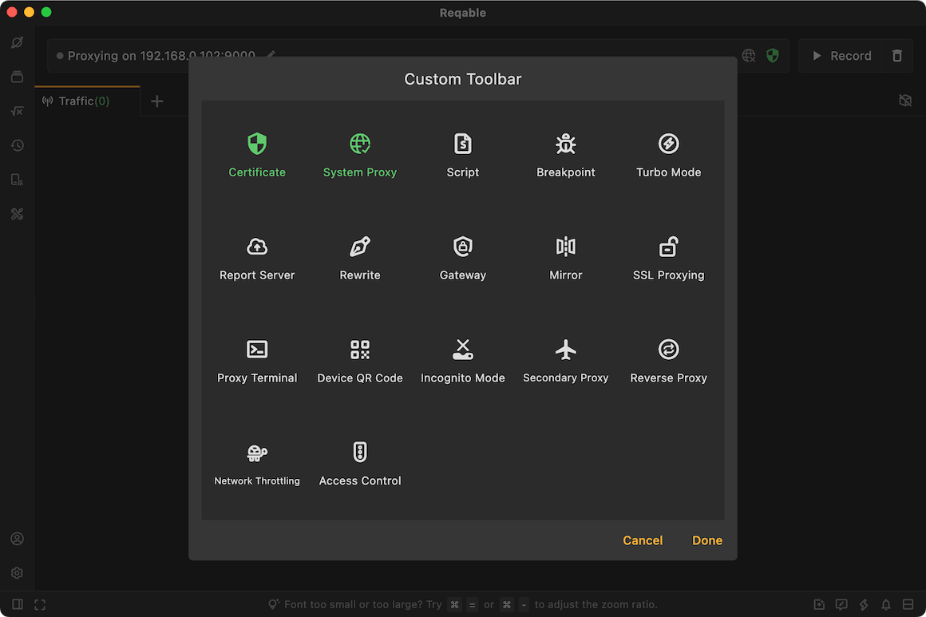Select the Incognito Mode icon
Screen dimensions: 926x617
[x=462, y=349]
